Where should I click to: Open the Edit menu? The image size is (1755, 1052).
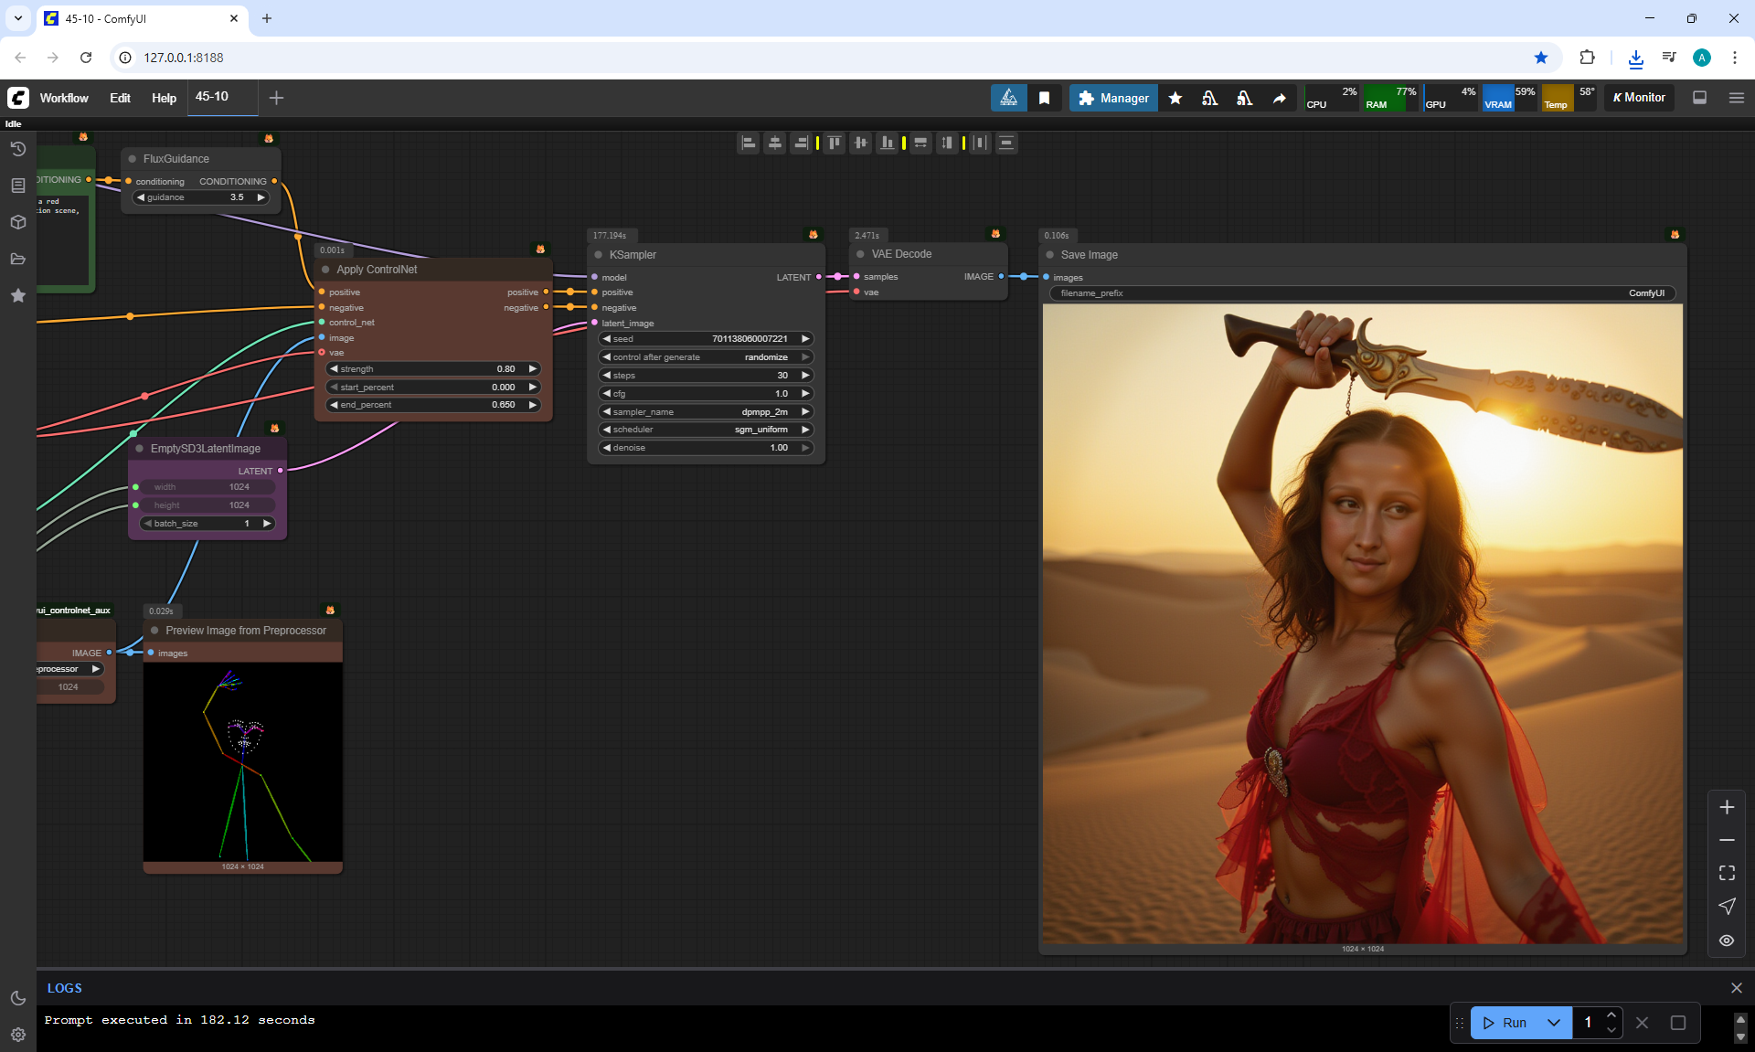[x=120, y=98]
